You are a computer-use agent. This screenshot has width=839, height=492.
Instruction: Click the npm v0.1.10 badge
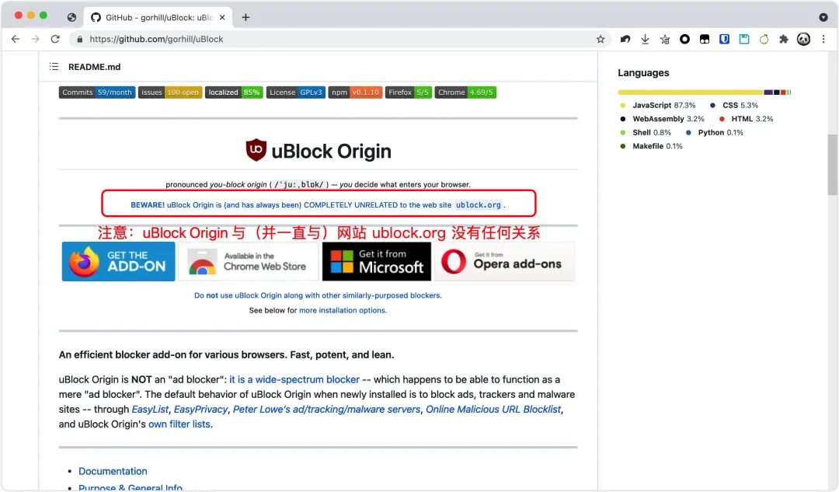pos(355,92)
